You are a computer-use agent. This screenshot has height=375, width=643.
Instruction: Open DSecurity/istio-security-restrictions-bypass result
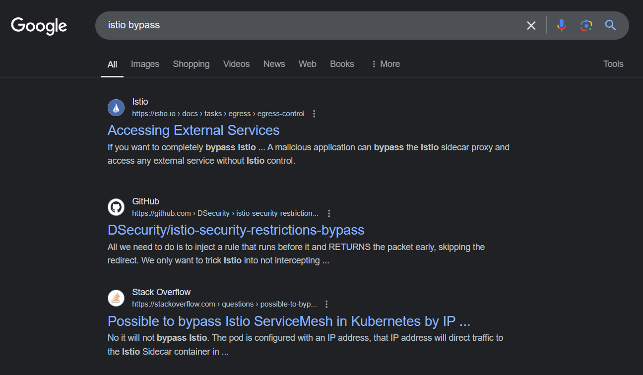[236, 230]
